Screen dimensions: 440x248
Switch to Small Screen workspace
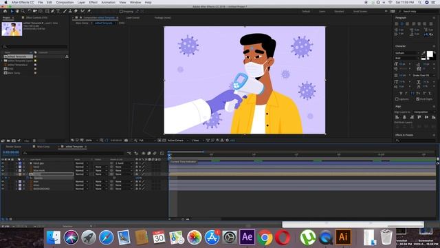click(x=360, y=11)
